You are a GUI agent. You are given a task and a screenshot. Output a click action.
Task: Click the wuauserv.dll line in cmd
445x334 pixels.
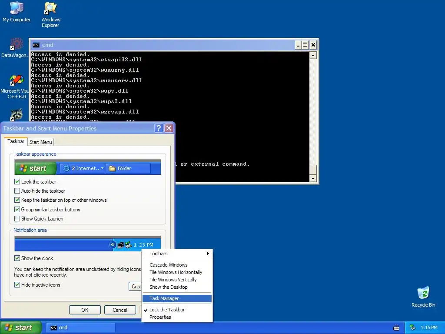(x=86, y=80)
